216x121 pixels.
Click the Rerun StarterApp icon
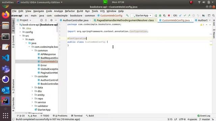[156, 15]
